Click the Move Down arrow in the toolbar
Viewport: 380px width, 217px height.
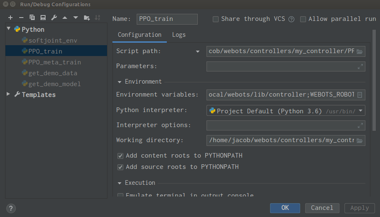coord(76,18)
